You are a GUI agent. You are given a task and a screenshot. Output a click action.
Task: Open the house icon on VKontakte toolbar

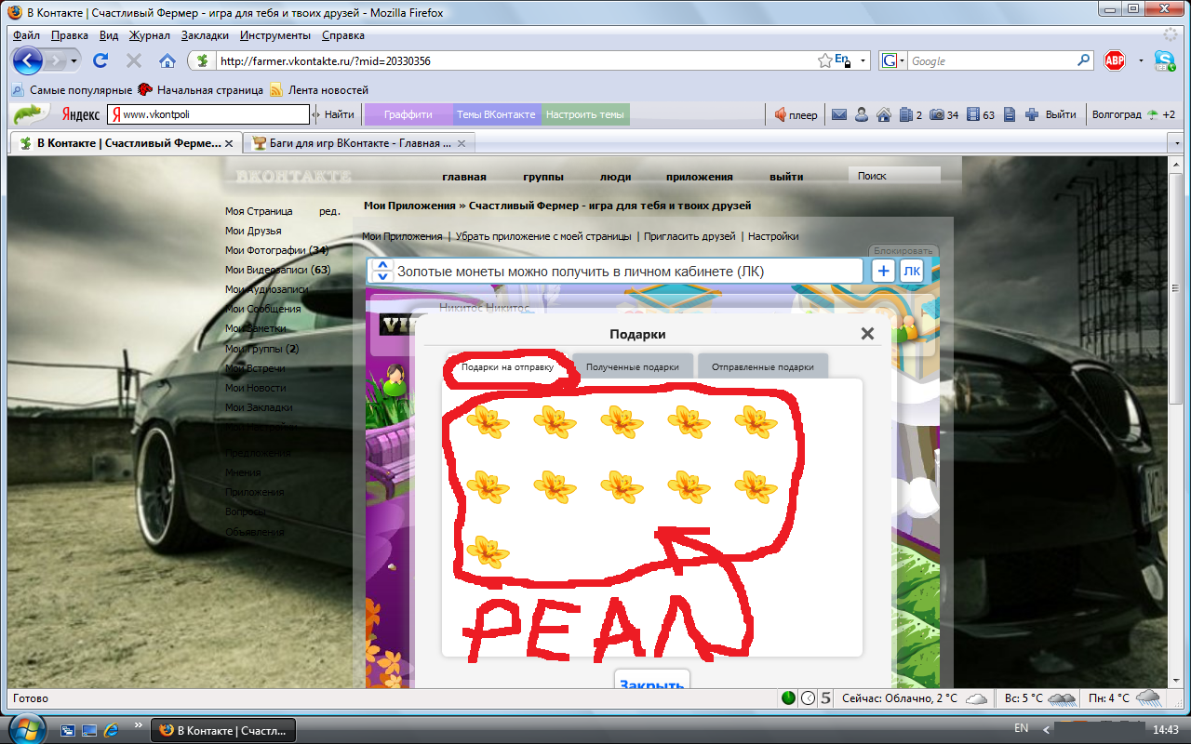click(884, 115)
